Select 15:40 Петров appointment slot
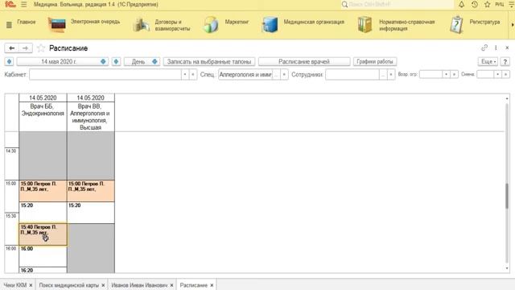515x290 pixels. pyautogui.click(x=43, y=234)
